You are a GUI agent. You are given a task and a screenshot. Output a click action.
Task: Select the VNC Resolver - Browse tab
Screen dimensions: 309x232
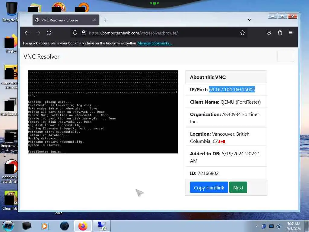[x=66, y=20]
